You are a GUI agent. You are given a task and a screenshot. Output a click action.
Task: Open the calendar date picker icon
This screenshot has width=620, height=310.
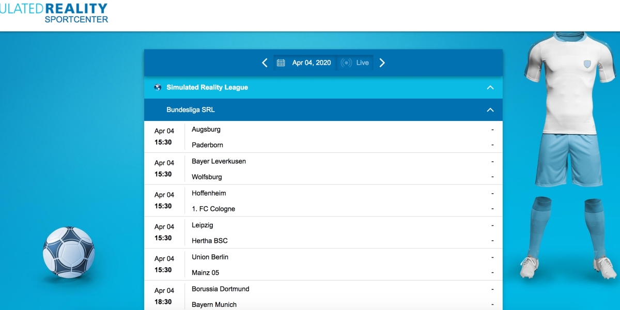281,63
